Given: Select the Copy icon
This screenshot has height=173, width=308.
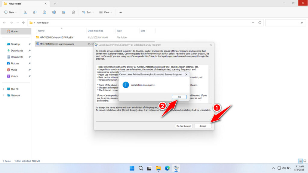Looking at the screenshot, I should tap(35, 12).
